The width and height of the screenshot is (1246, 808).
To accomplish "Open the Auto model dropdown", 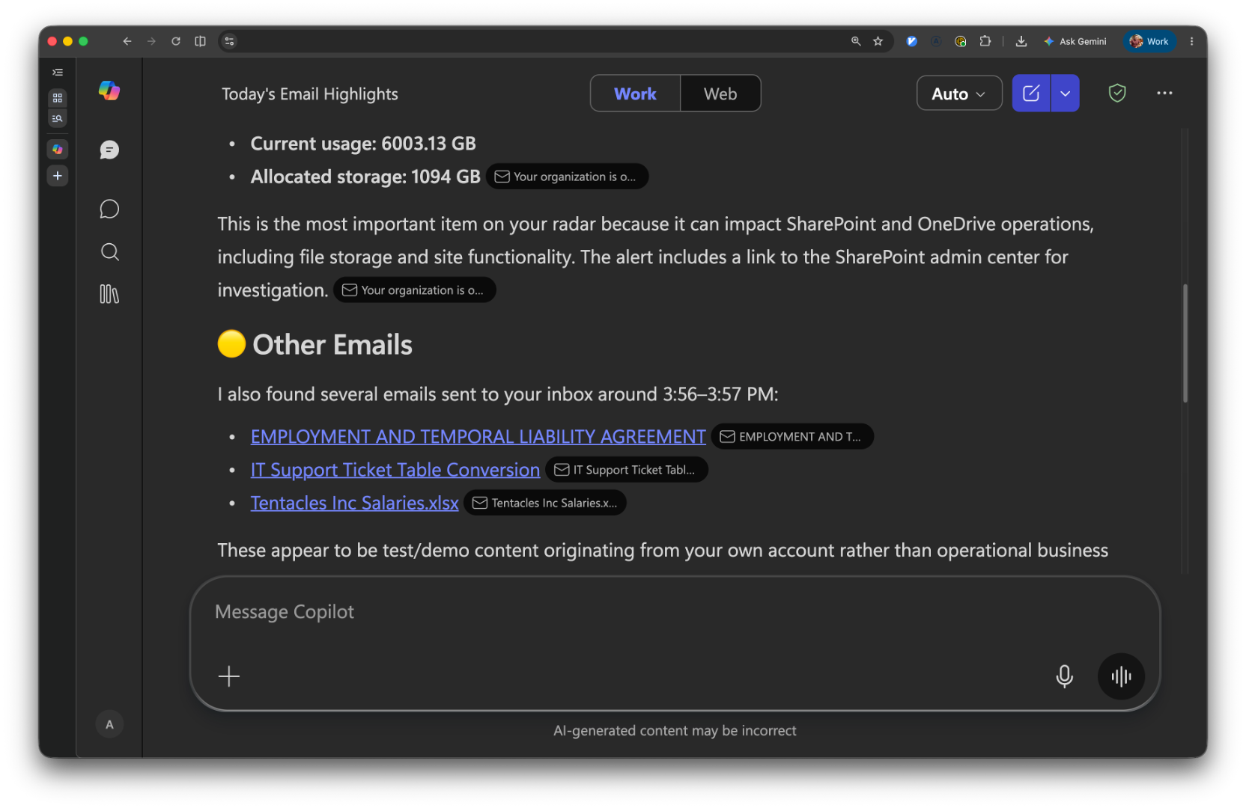I will [x=959, y=94].
